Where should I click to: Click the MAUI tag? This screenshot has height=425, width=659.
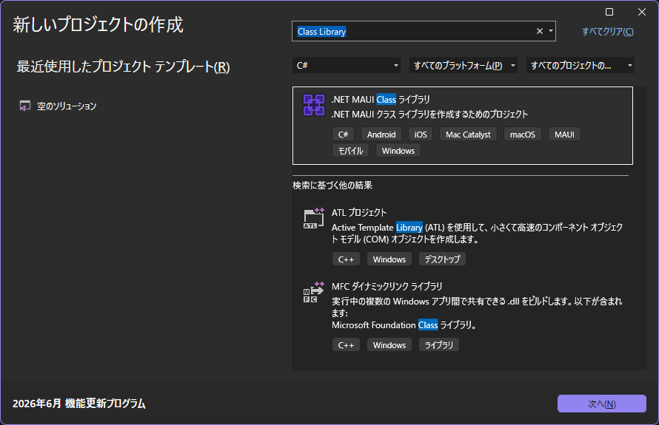564,135
